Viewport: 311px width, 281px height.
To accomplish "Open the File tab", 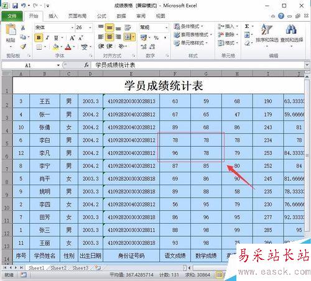I will tap(12, 16).
